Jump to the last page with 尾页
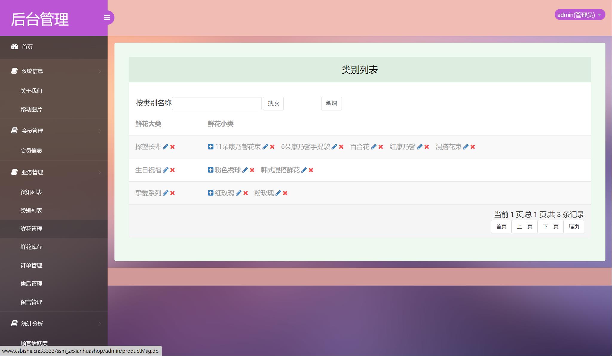 click(x=573, y=226)
